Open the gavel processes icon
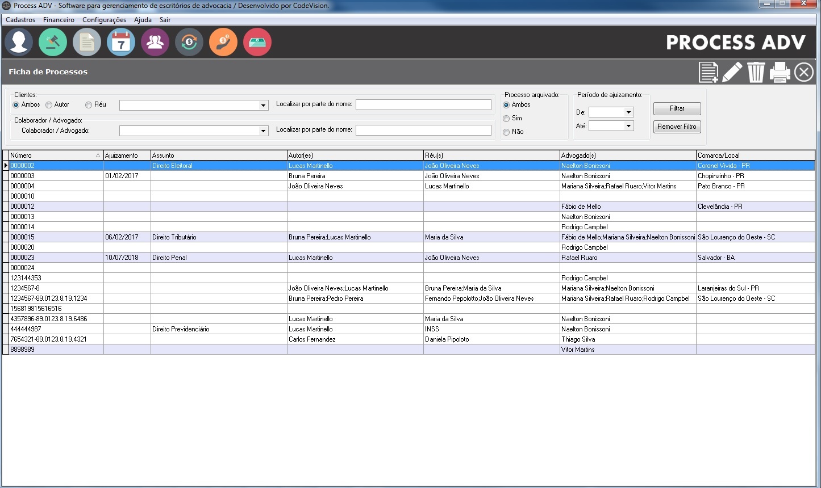Viewport: 821px width, 488px height. (x=53, y=43)
